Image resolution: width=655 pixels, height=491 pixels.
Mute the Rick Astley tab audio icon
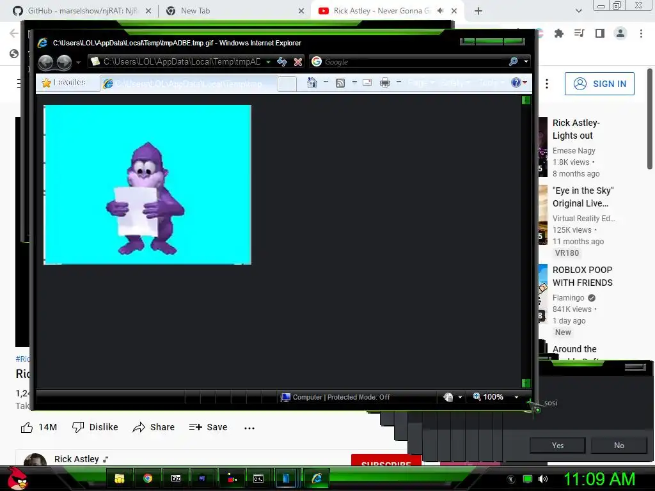point(440,11)
